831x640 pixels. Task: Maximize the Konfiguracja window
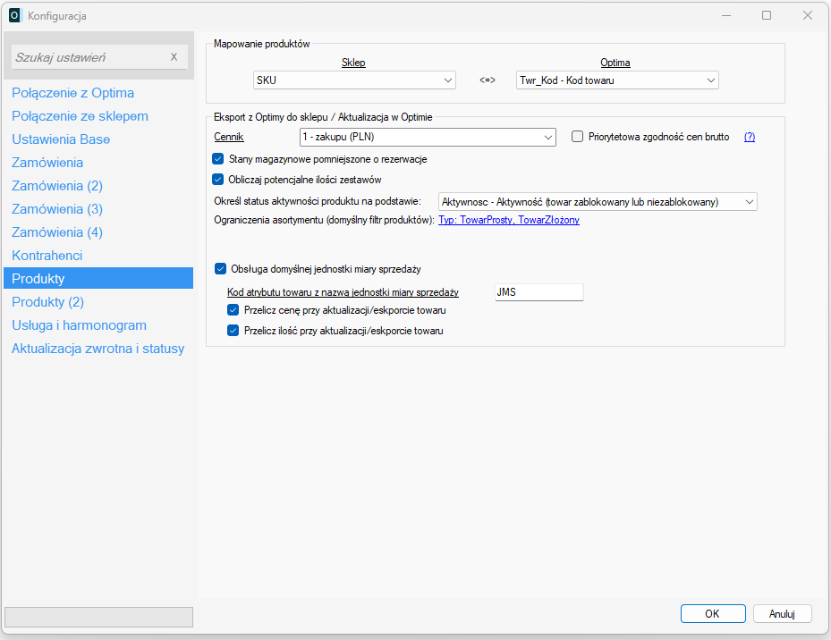point(767,15)
